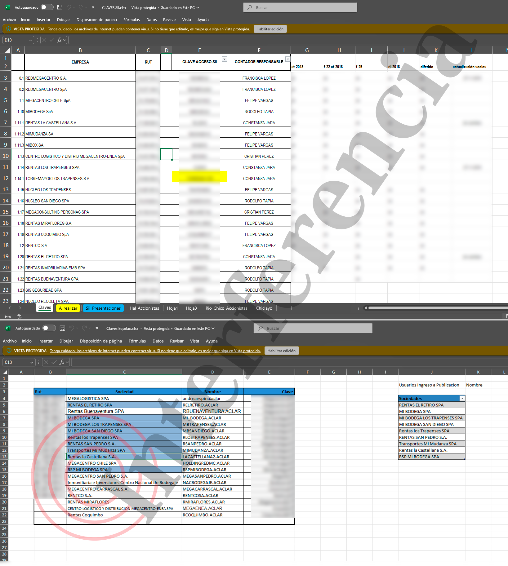Switch to the Hoja3 sheet tab
Image resolution: width=508 pixels, height=566 pixels.
[191, 308]
